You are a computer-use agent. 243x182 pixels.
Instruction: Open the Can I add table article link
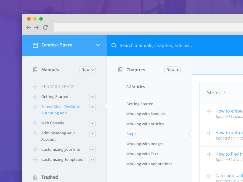pyautogui.click(x=229, y=176)
